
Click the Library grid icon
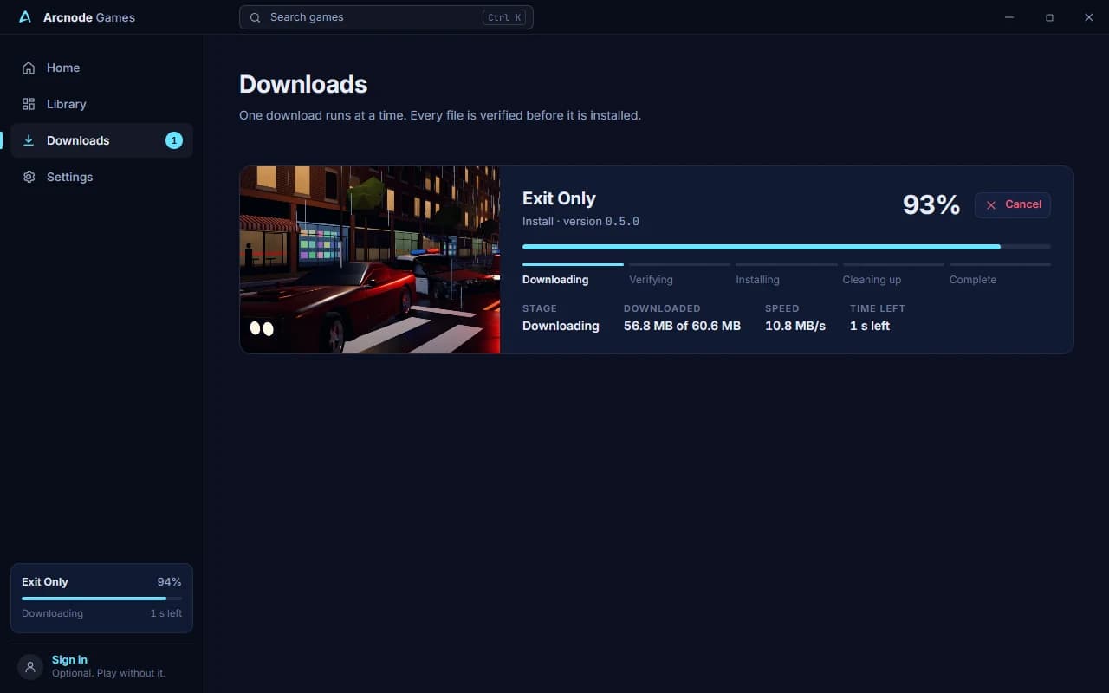(x=29, y=104)
